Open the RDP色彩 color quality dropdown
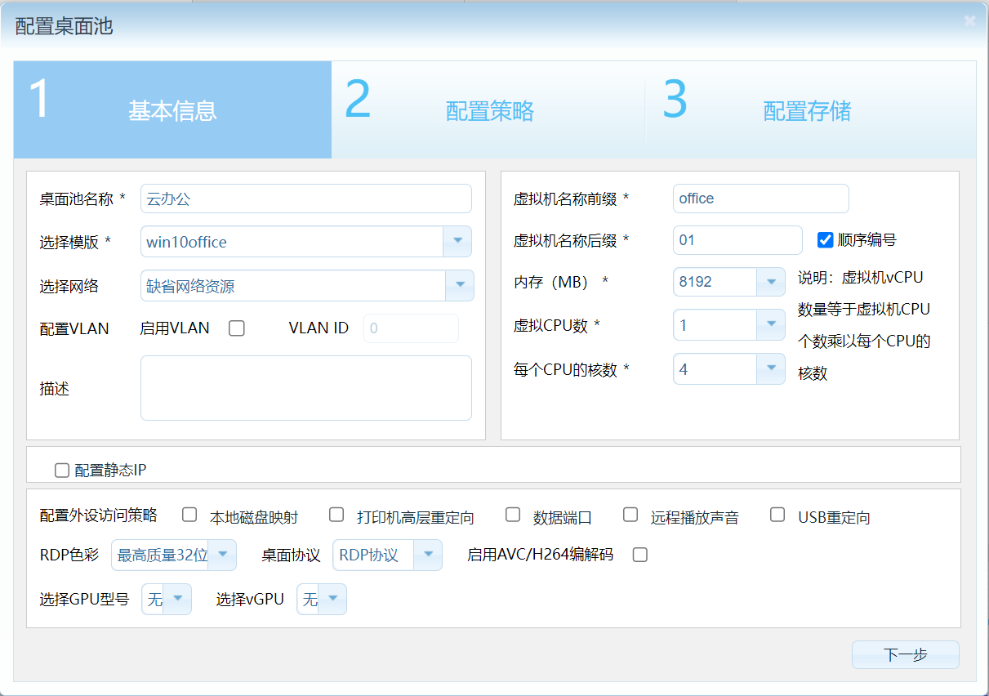The width and height of the screenshot is (989, 696). [221, 555]
